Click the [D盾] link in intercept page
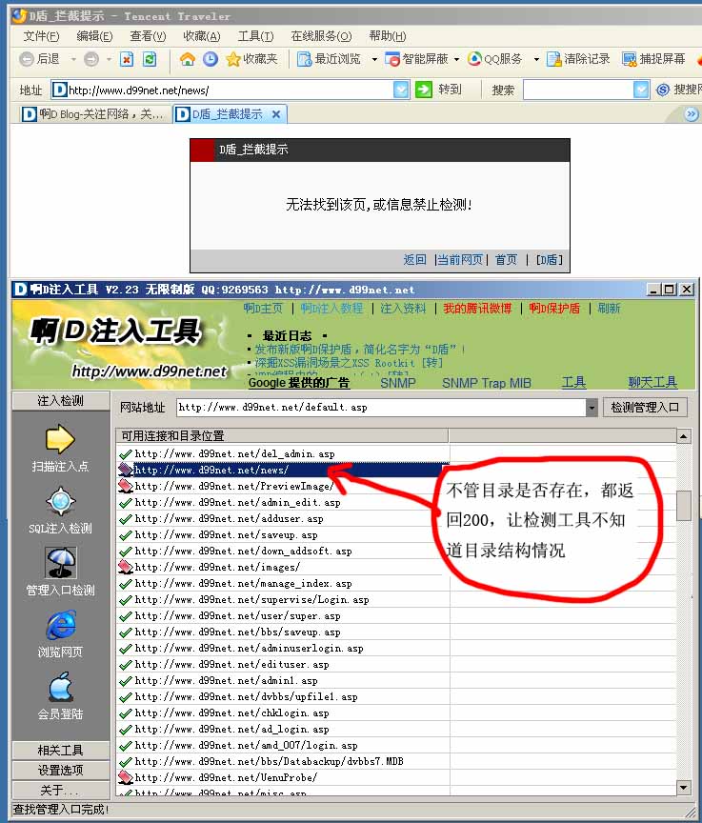Image resolution: width=702 pixels, height=823 pixels. click(549, 259)
